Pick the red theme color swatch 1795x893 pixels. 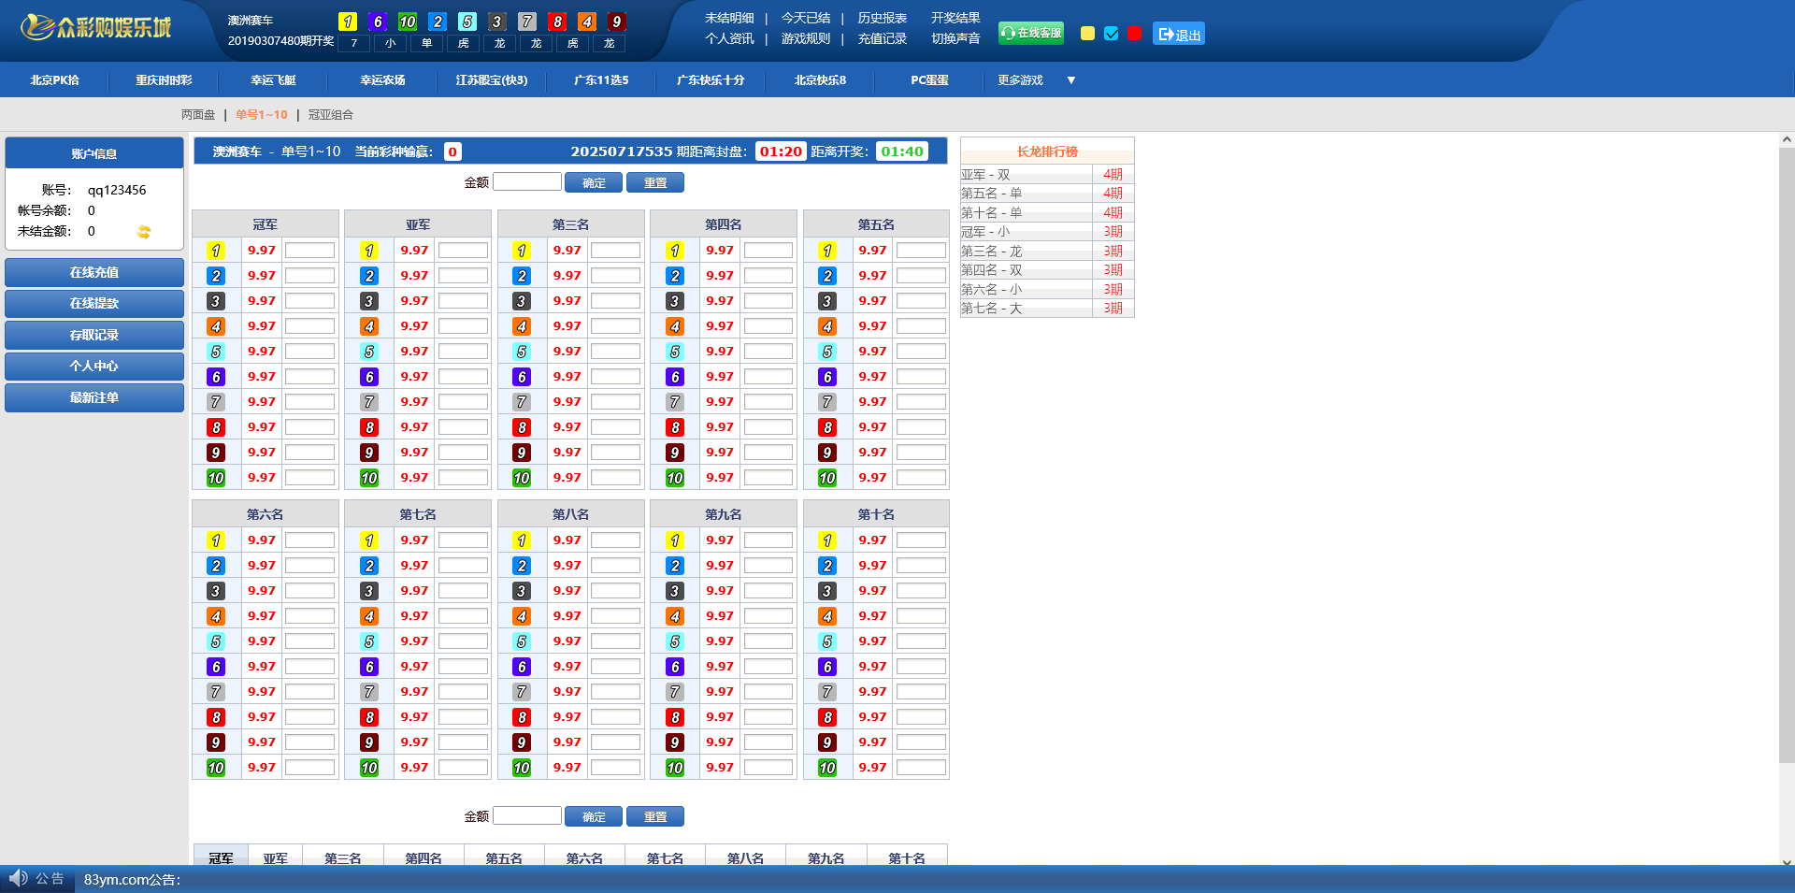pos(1134,34)
